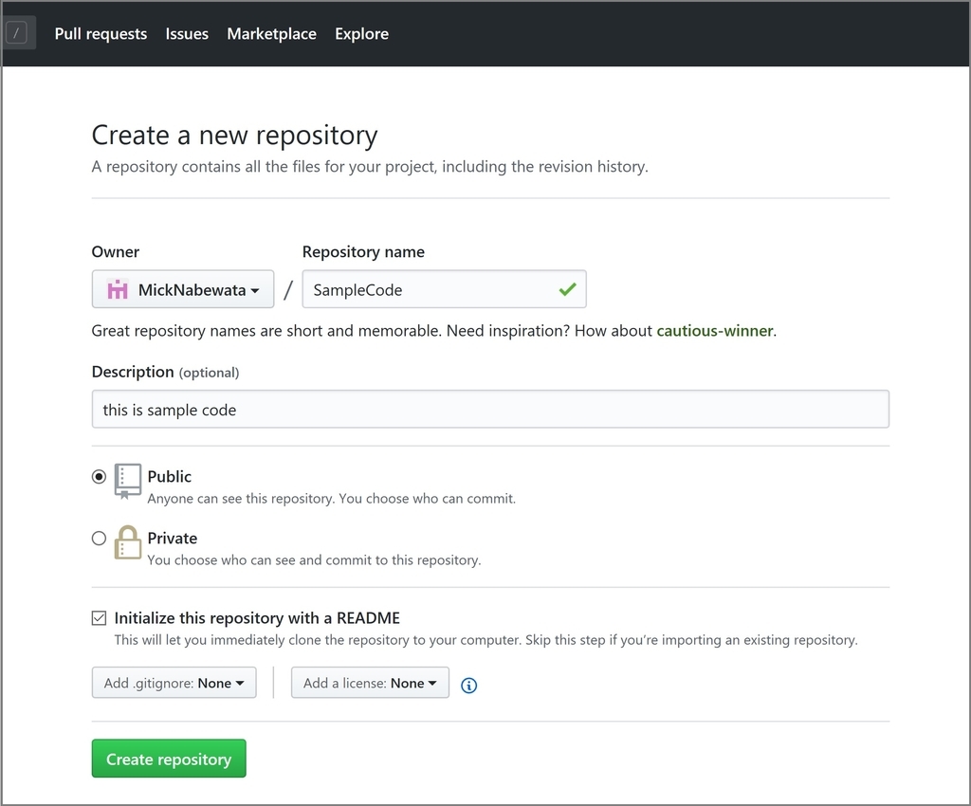Click the Create repository button
This screenshot has width=971, height=806.
[169, 759]
